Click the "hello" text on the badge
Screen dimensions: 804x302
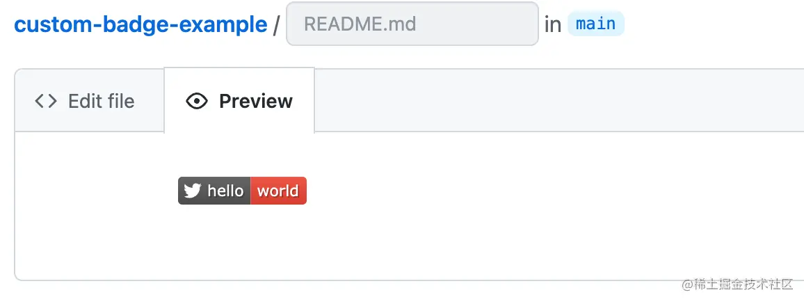pyautogui.click(x=225, y=191)
